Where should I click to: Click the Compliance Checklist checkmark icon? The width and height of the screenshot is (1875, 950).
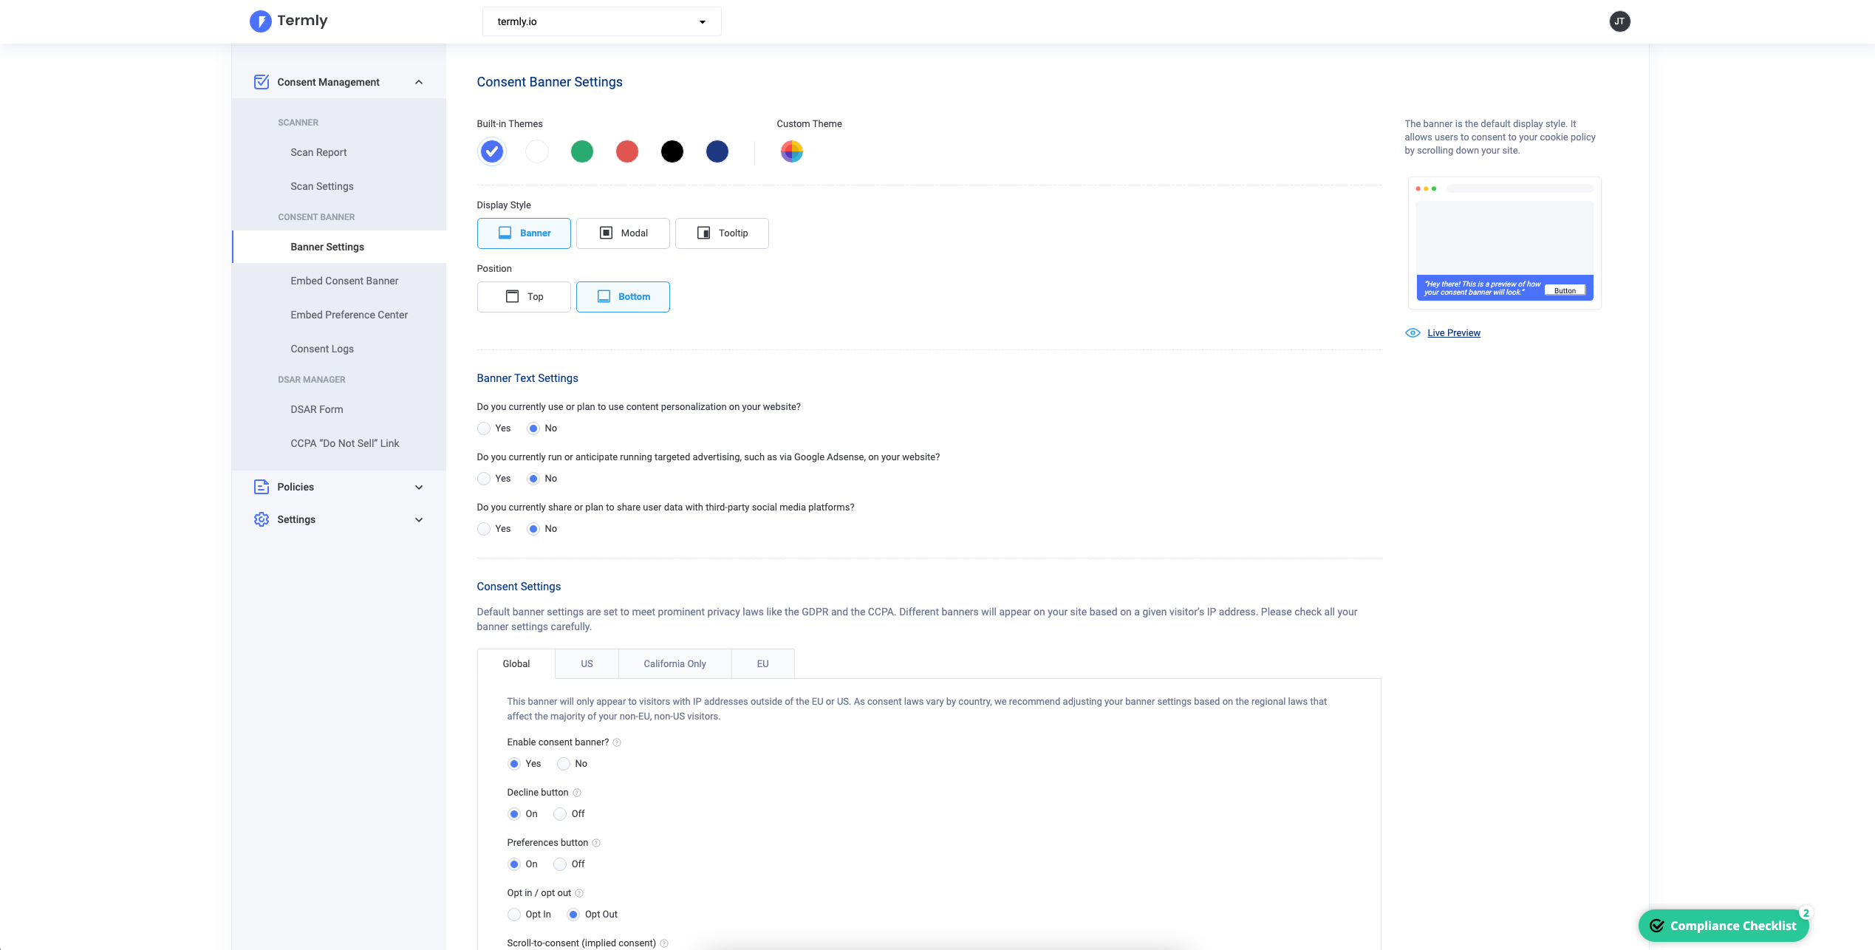point(1657,926)
